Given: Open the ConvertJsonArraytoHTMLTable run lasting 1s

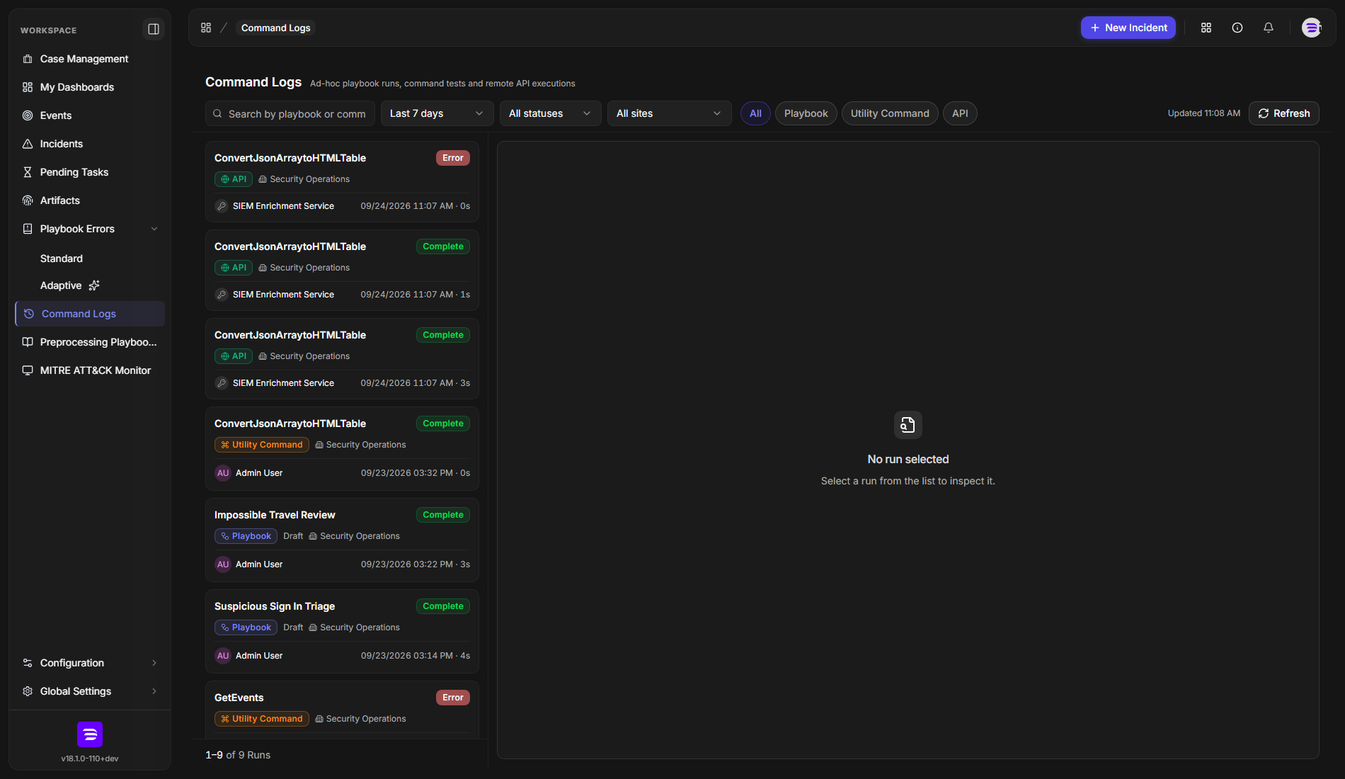Looking at the screenshot, I should (x=342, y=270).
